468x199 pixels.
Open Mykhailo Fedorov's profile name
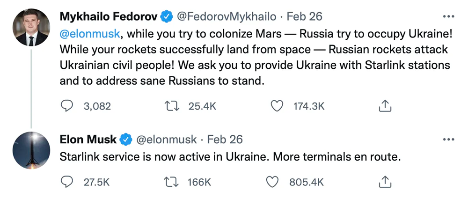(x=109, y=16)
